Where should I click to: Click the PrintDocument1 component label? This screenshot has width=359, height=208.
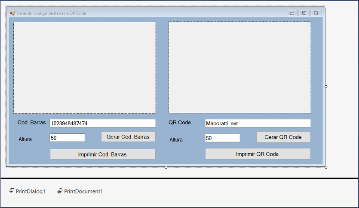click(x=83, y=191)
